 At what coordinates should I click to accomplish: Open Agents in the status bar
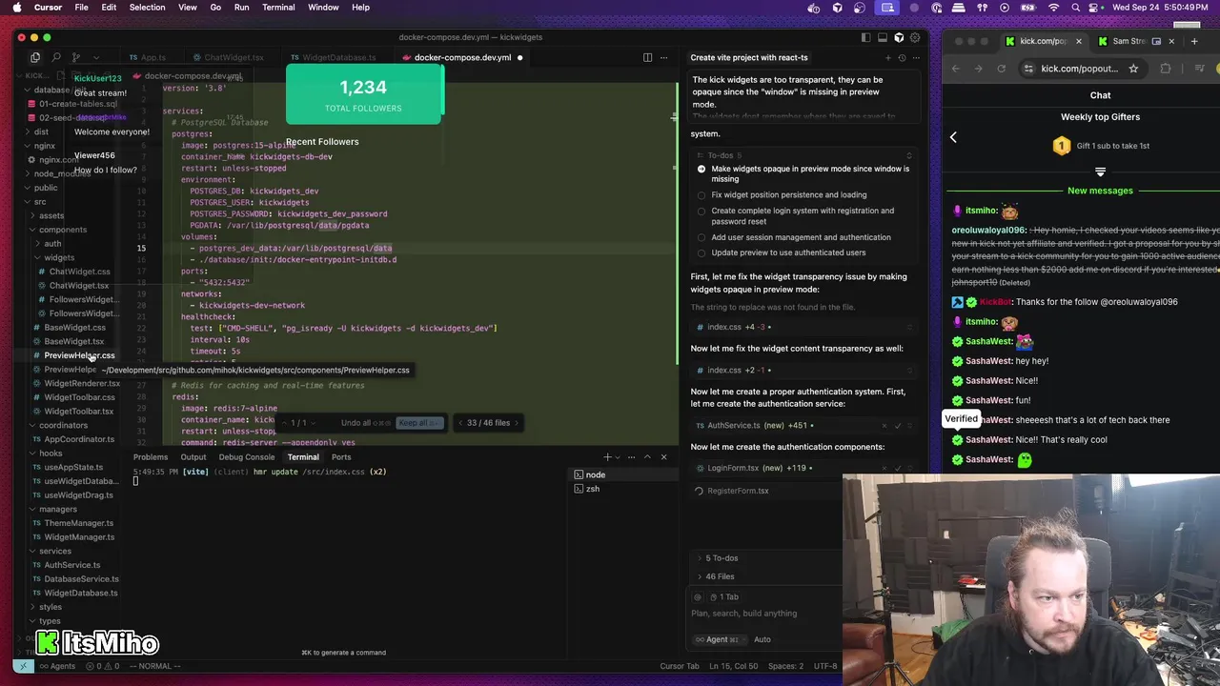(58, 666)
